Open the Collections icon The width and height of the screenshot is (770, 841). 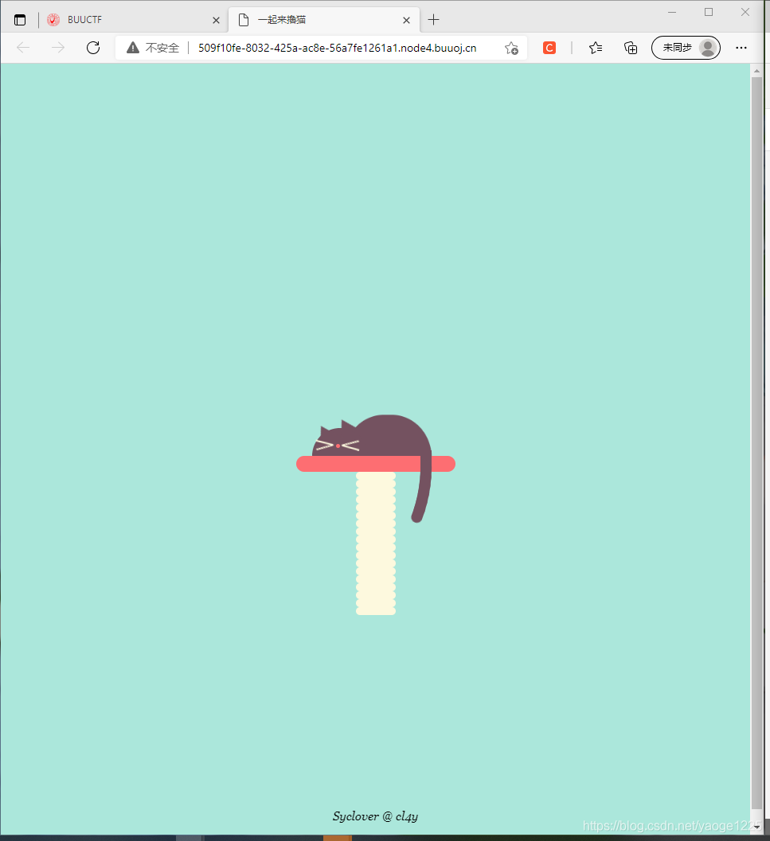pyautogui.click(x=631, y=48)
